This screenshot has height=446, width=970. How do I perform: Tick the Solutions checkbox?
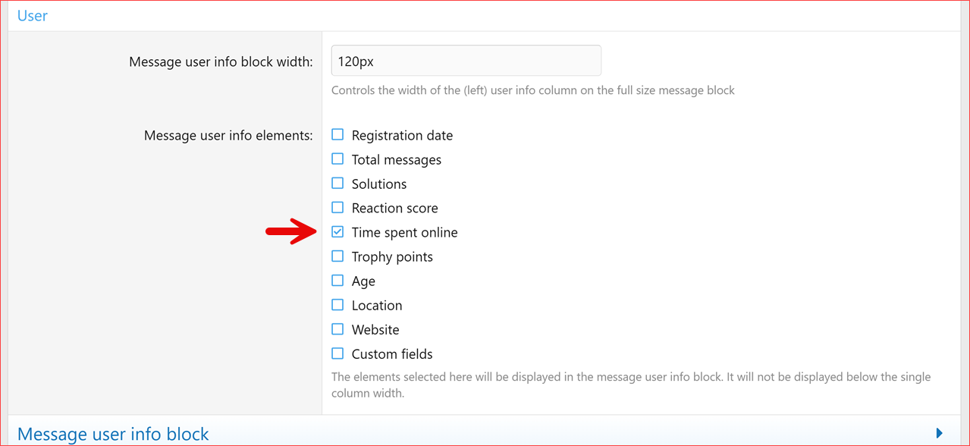pos(337,184)
